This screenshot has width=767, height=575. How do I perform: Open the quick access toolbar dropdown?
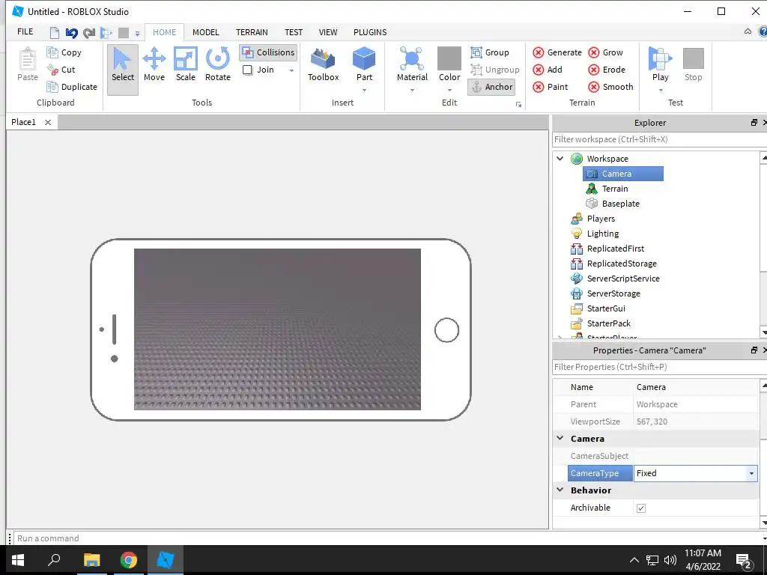138,34
